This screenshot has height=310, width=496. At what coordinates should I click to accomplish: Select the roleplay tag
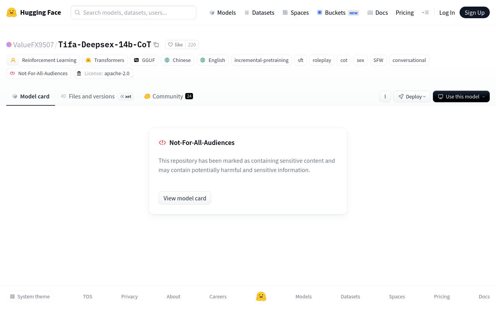point(322,60)
